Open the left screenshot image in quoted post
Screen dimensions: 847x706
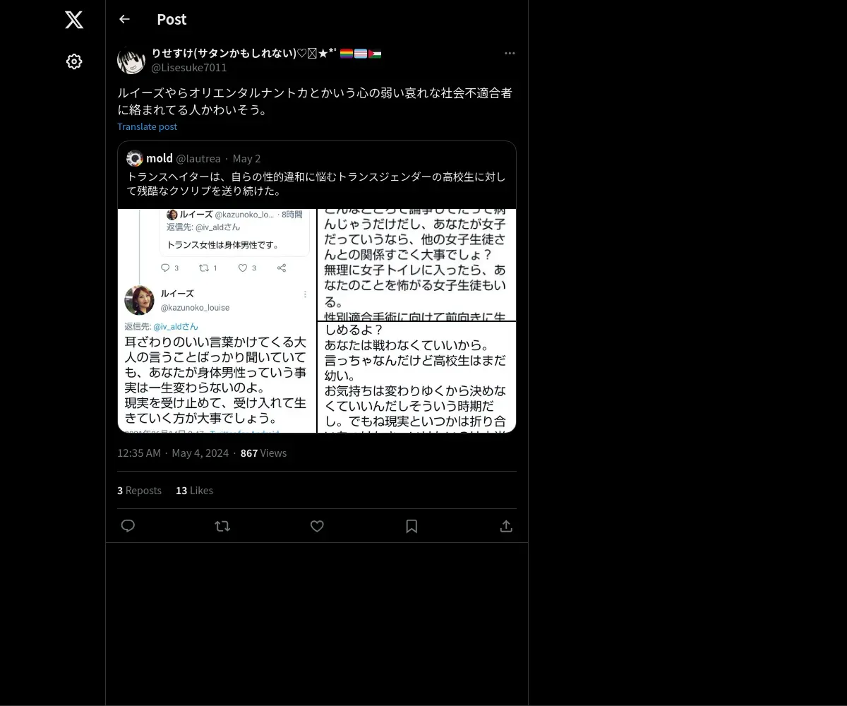(x=217, y=321)
